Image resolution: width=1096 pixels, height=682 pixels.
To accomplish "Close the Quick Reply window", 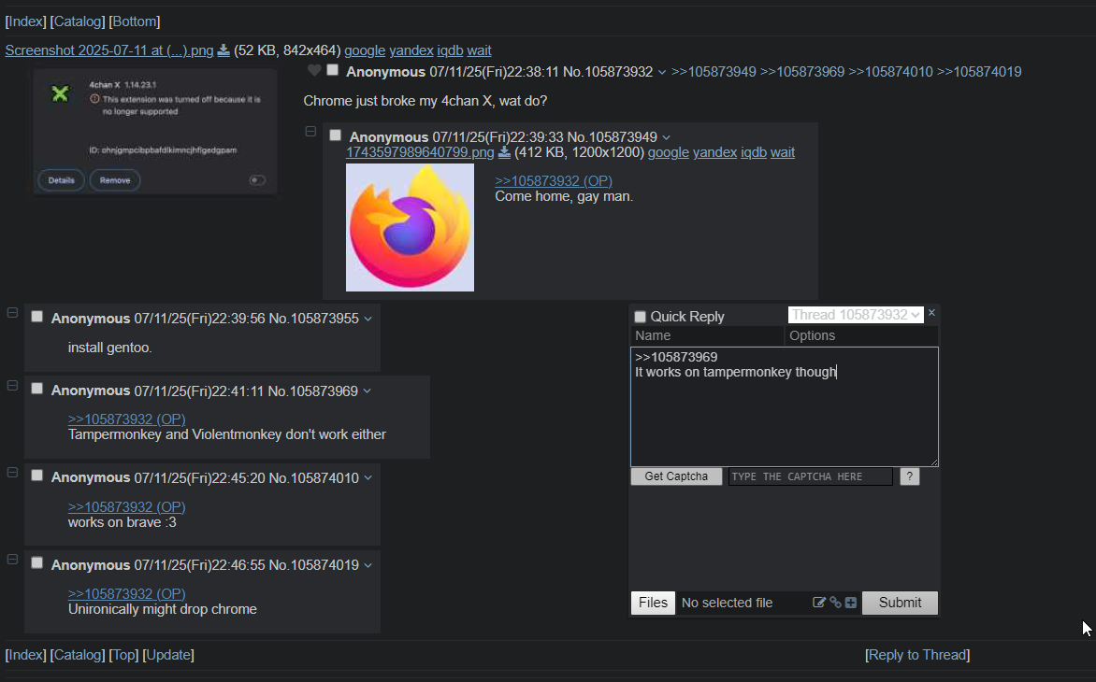I will point(931,313).
